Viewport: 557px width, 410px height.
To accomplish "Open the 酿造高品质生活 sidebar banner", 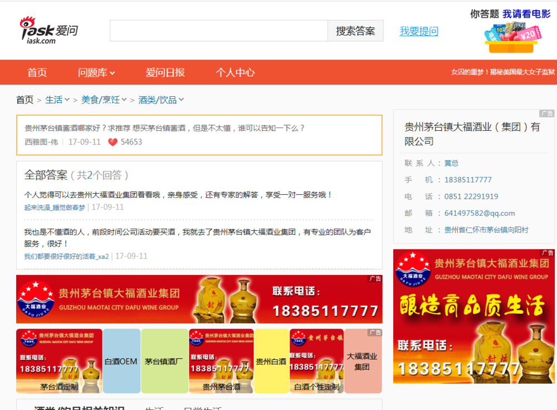I will point(473,317).
